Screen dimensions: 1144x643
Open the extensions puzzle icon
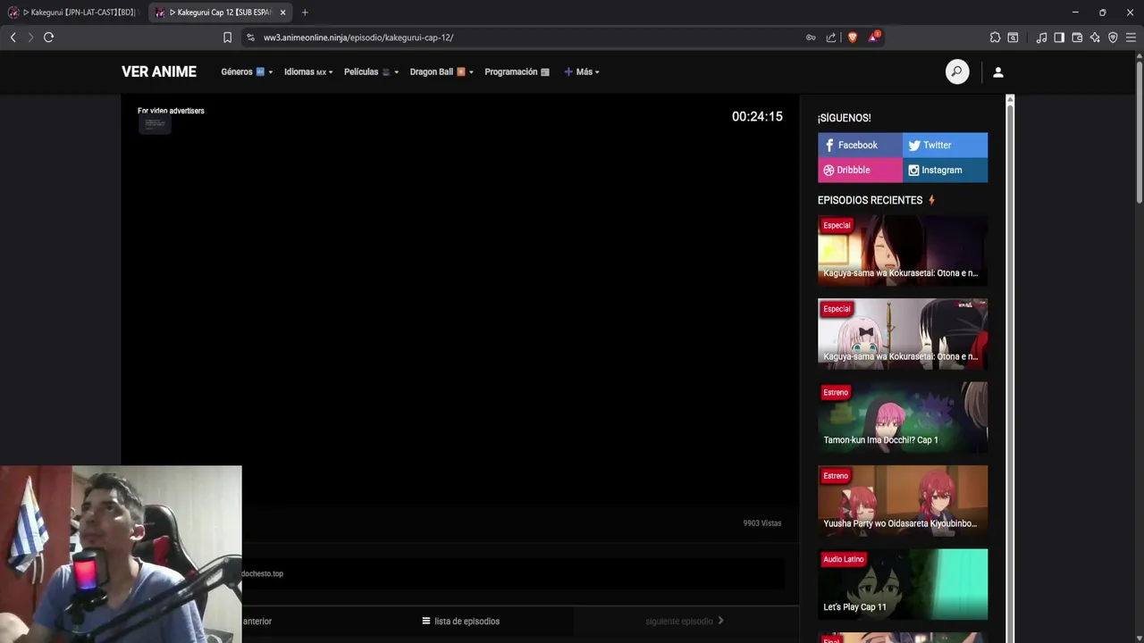click(x=995, y=38)
